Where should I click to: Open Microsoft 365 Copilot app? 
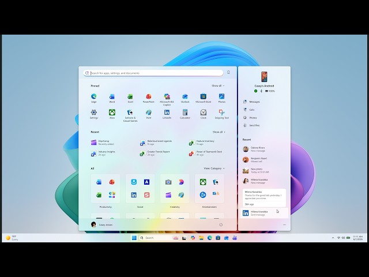click(167, 99)
